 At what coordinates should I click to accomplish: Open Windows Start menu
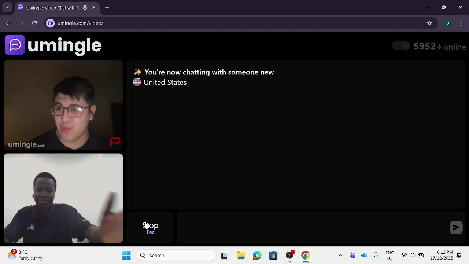pyautogui.click(x=126, y=255)
